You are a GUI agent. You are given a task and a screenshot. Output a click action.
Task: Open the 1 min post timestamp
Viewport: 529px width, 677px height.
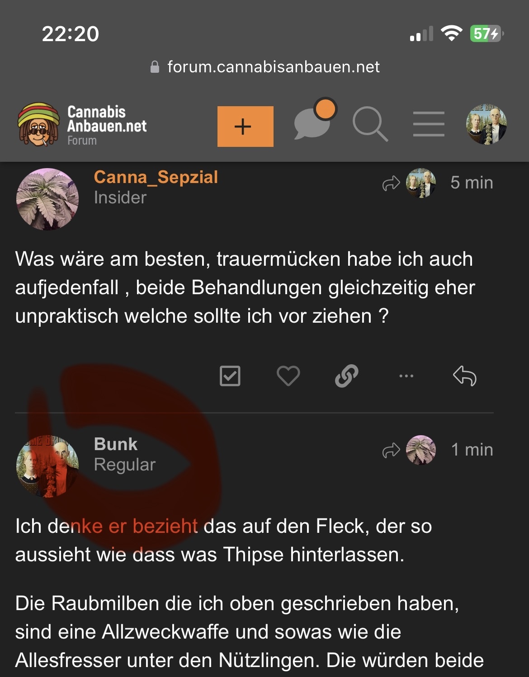[x=472, y=450]
